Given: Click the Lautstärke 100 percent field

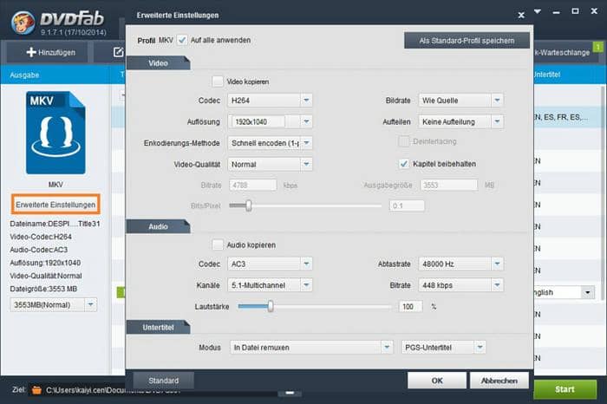Looking at the screenshot, I should pyautogui.click(x=410, y=307).
